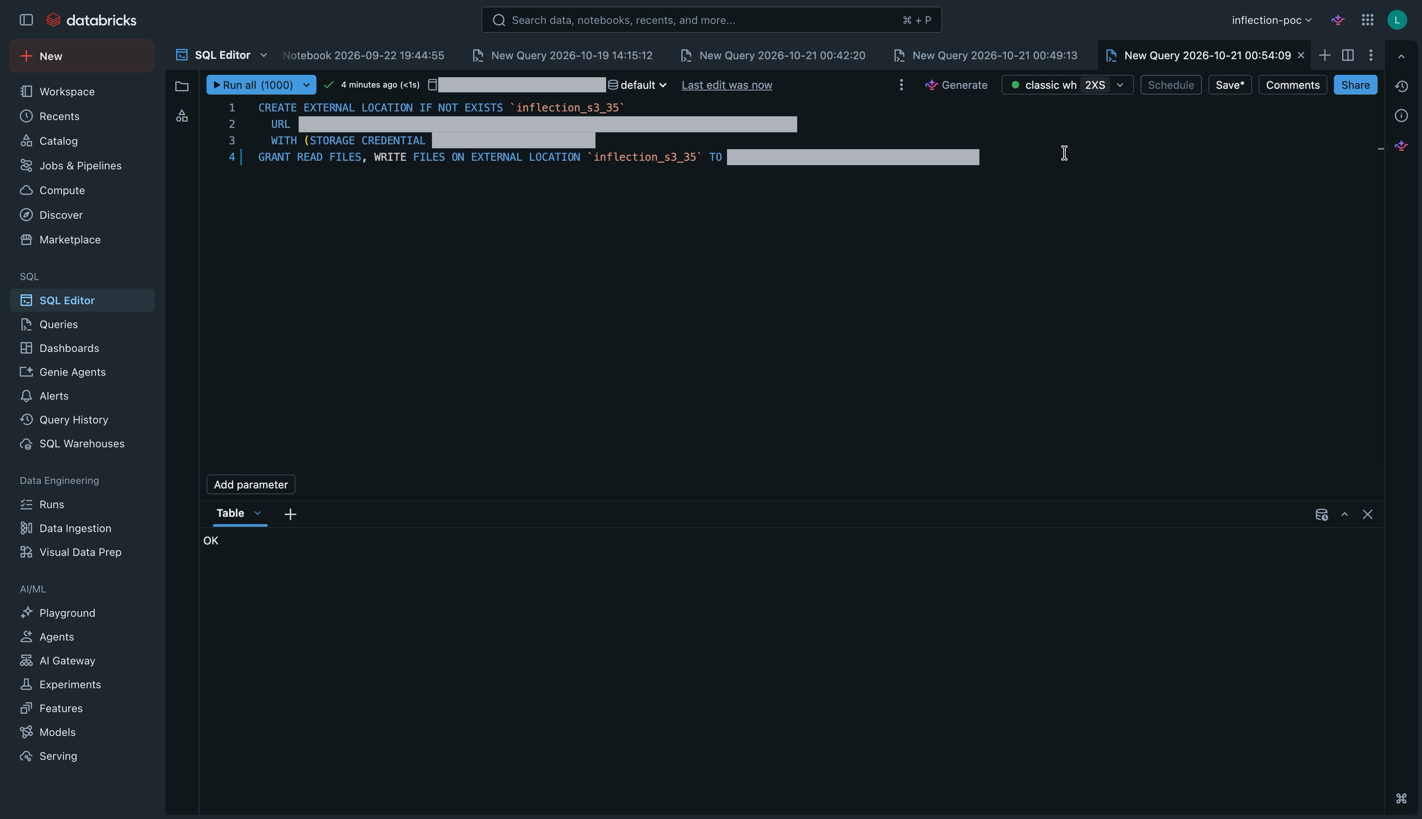This screenshot has width=1422, height=819.
Task: Open user avatar L menu
Action: tap(1396, 20)
